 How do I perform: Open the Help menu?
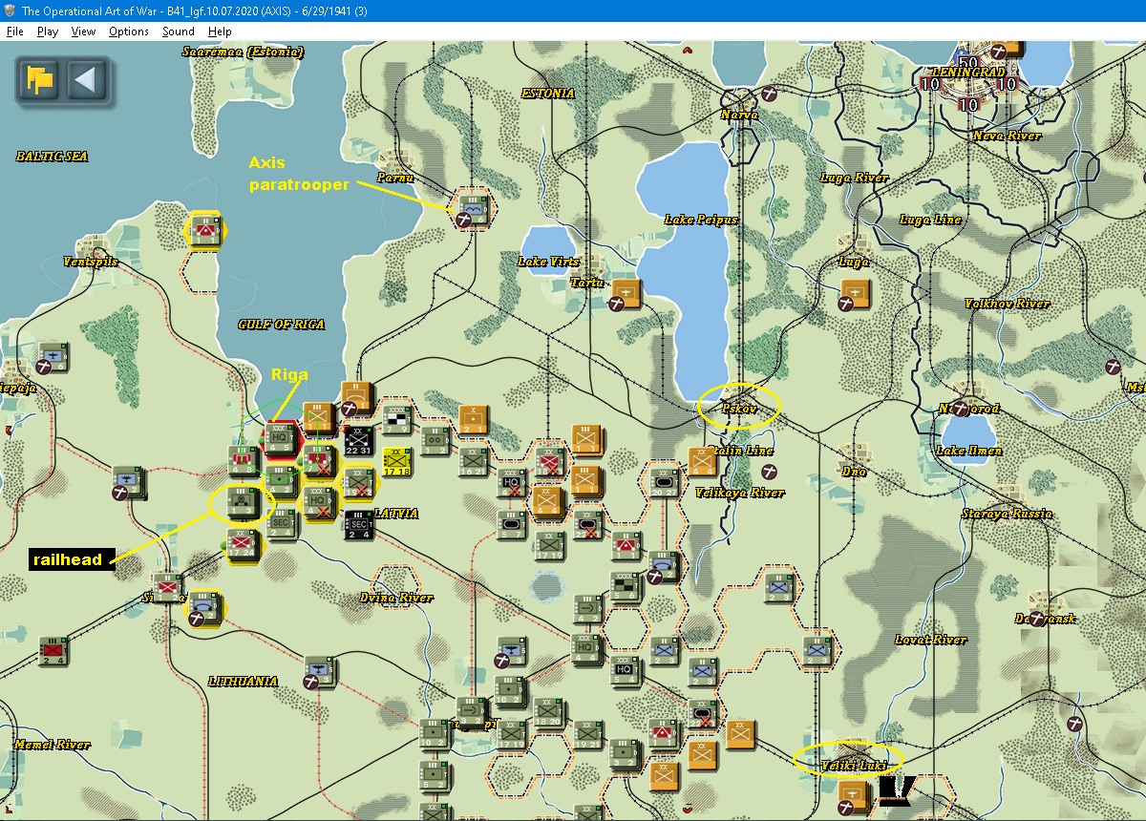(220, 32)
